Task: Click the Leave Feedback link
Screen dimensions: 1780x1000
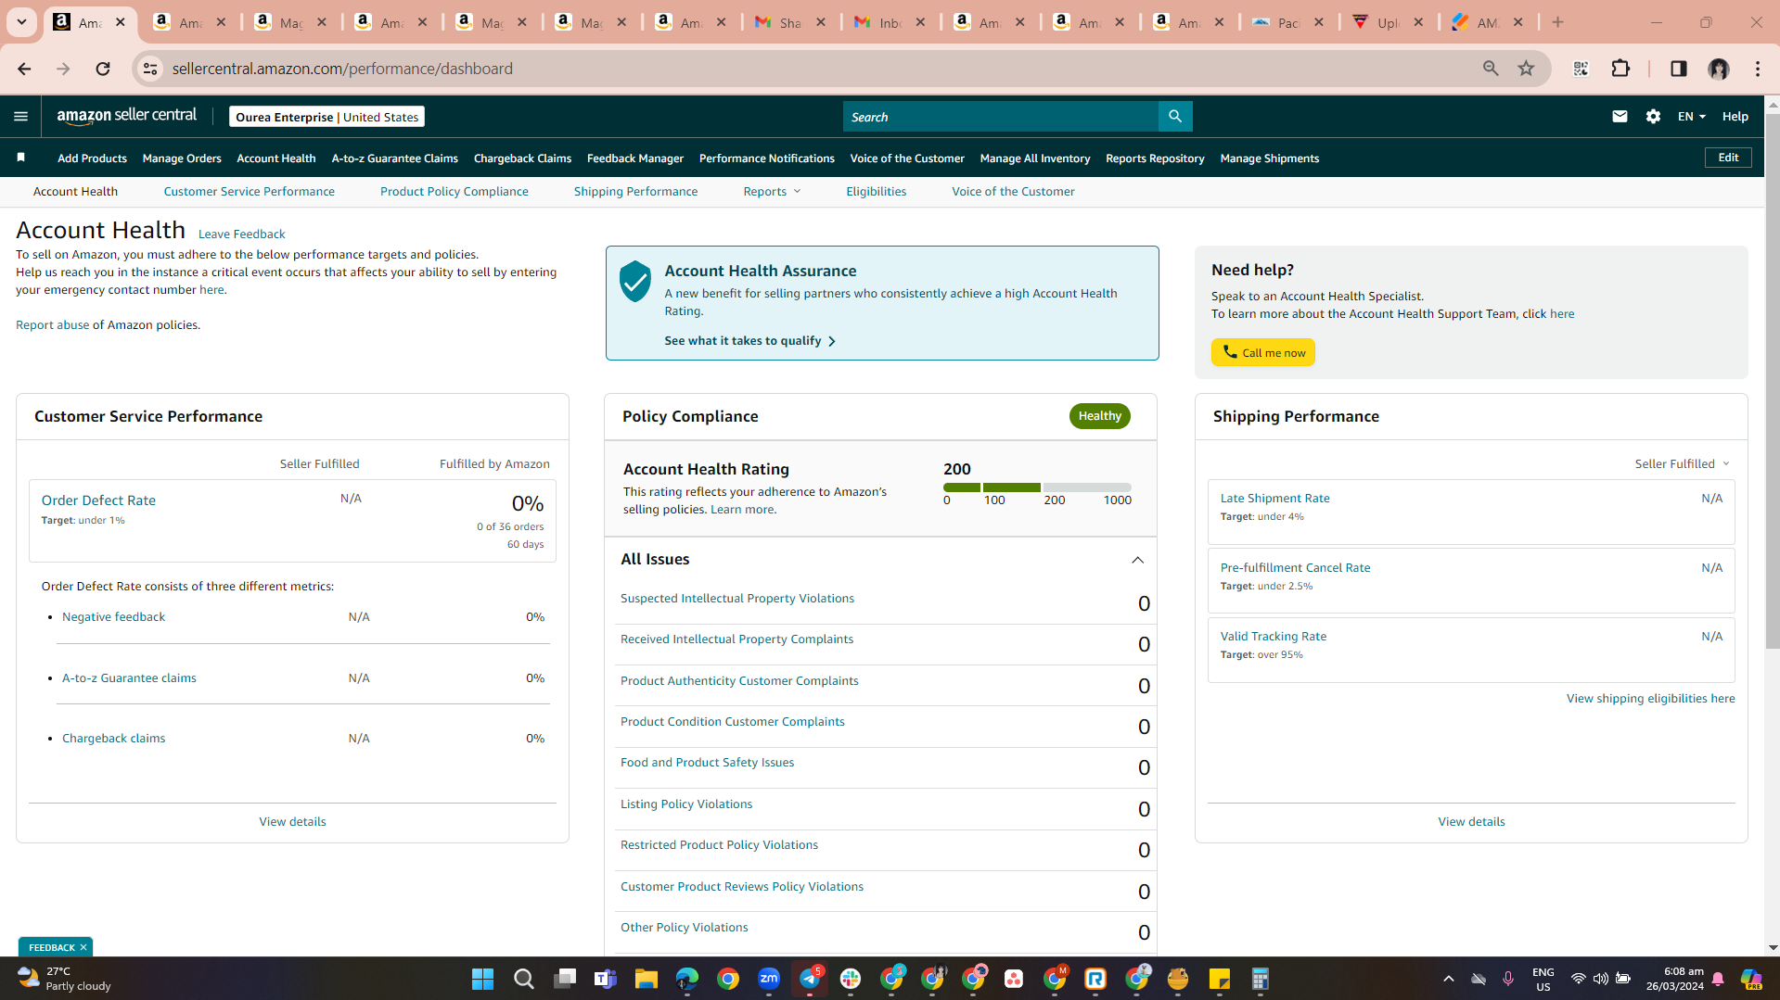Action: (x=241, y=234)
